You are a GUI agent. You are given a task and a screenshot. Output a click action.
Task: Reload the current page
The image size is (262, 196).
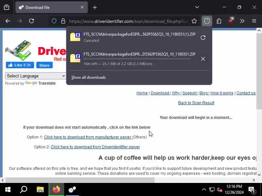click(x=31, y=21)
